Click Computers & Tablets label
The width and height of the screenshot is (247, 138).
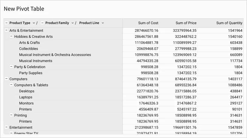pos(31,85)
